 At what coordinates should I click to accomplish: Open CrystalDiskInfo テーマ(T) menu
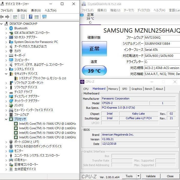pyautogui.click(x=129, y=10)
